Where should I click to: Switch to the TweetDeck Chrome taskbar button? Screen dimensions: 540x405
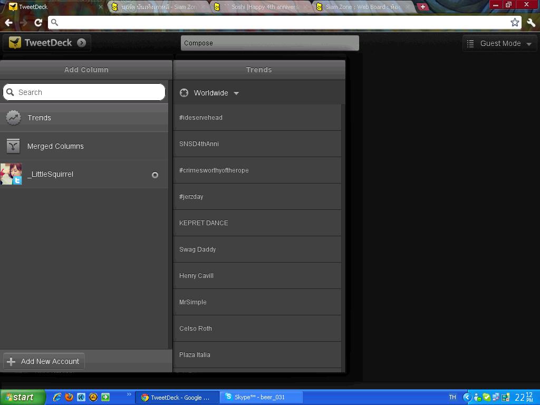click(177, 398)
